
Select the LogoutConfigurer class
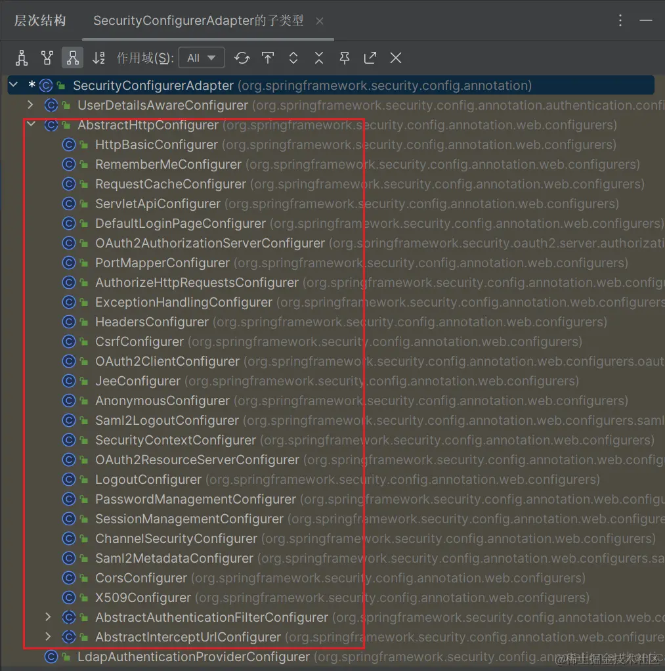[x=148, y=479]
